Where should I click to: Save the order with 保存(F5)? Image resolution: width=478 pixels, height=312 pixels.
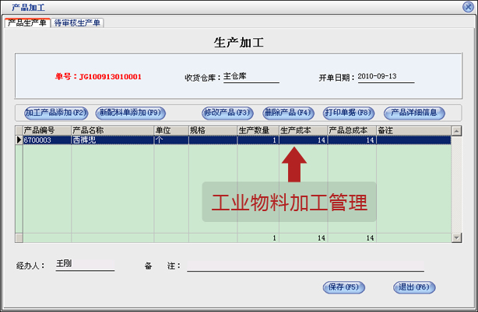click(343, 287)
